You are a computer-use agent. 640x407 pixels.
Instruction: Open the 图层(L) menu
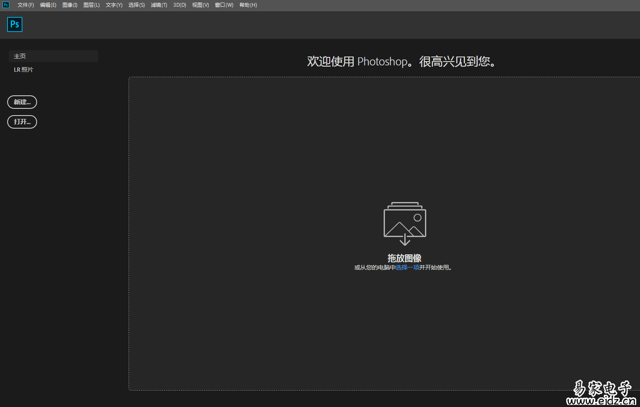[x=91, y=5]
